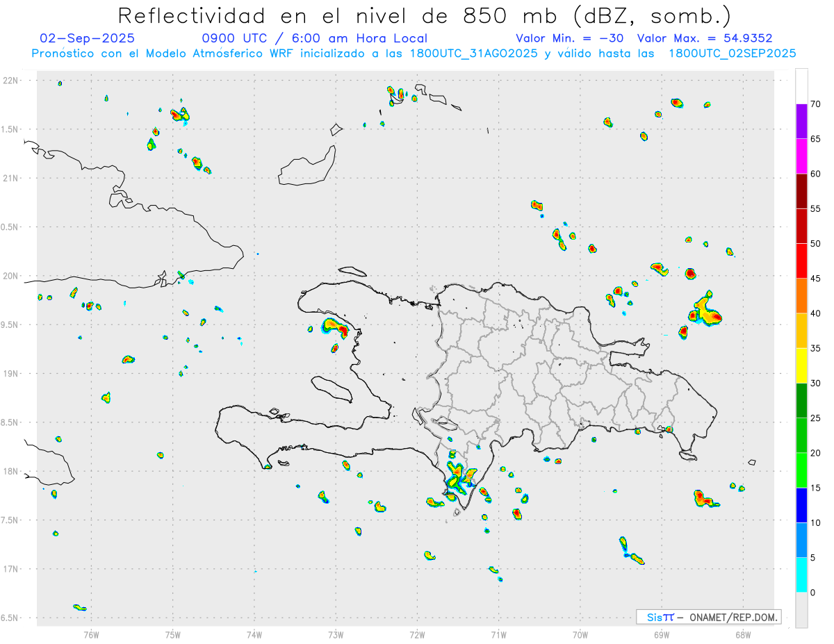834x644 pixels.
Task: Click the '18N' latitude label
Action: point(10,471)
